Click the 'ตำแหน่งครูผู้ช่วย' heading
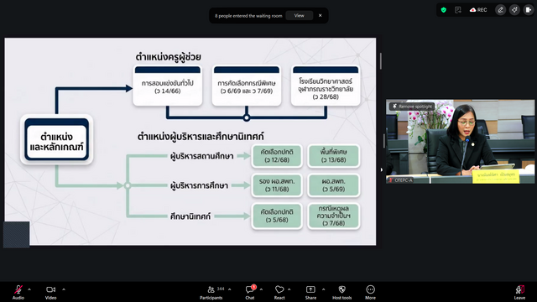537x302 pixels. pos(168,57)
